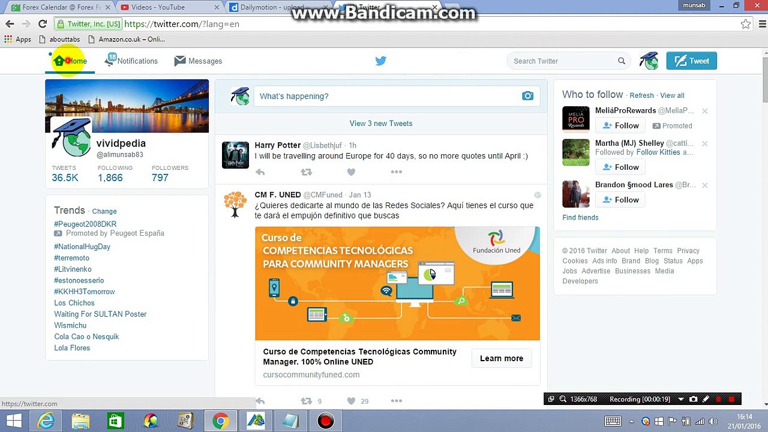The height and width of the screenshot is (432, 768).
Task: Reply to Harry Potter's tweet
Action: (x=260, y=172)
